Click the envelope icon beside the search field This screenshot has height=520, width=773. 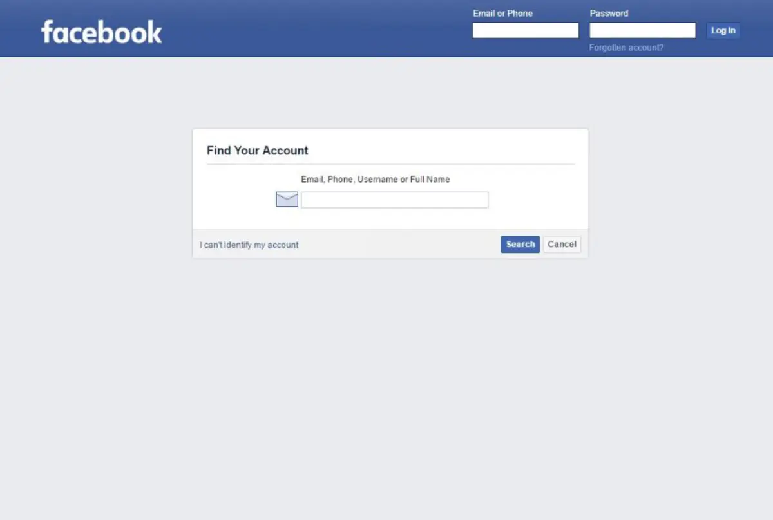287,200
